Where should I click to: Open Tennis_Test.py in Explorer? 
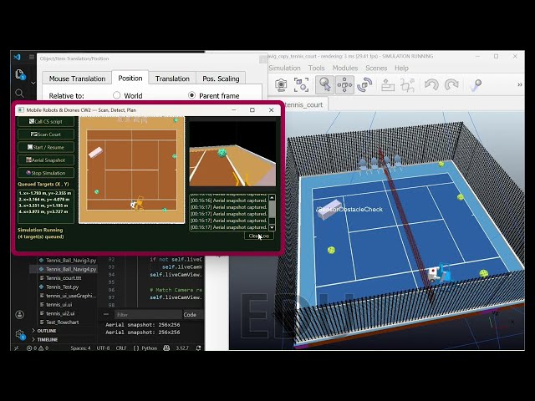pos(62,287)
